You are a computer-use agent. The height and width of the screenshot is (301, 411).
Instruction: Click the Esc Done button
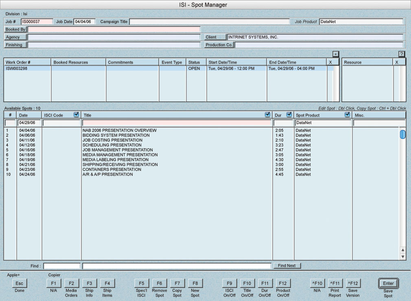pos(19,283)
